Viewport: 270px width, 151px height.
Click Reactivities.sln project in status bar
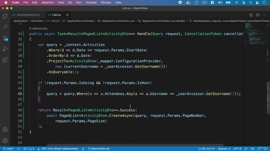coord(99,148)
